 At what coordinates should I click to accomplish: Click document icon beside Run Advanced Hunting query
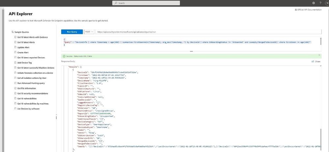tap(15, 83)
